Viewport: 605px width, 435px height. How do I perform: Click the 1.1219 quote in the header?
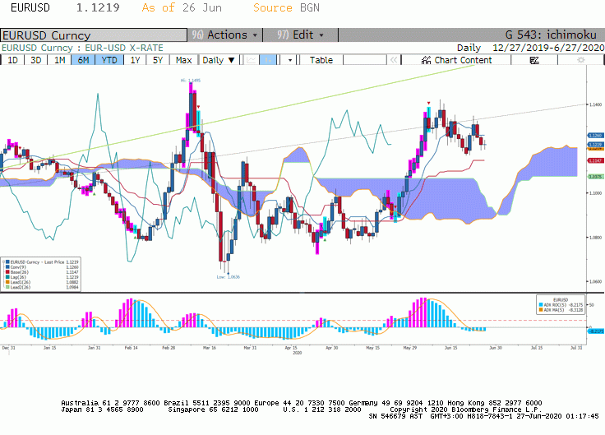point(98,7)
